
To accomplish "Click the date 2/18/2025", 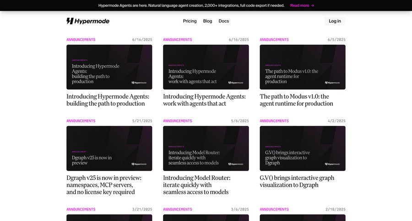I will click(336, 209).
